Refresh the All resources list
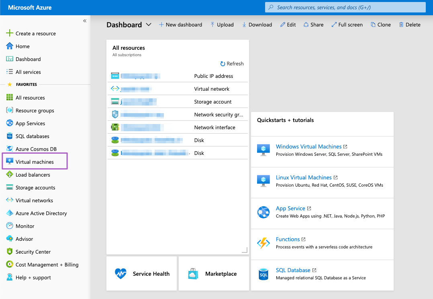The image size is (433, 299). pos(232,63)
